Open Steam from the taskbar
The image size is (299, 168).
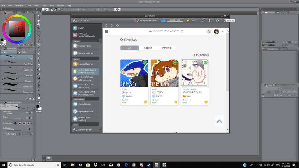(149, 165)
